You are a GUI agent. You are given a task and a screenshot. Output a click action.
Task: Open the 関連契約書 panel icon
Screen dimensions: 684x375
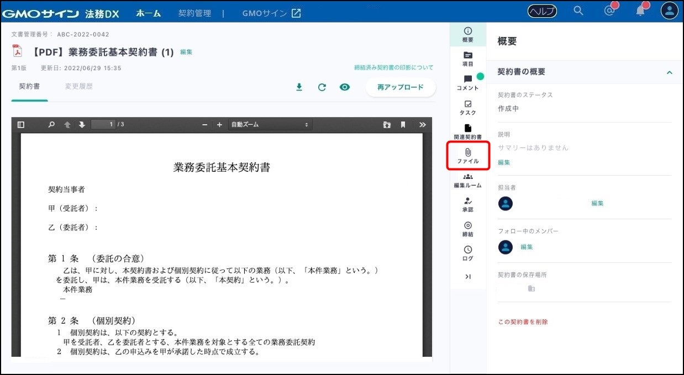467,131
